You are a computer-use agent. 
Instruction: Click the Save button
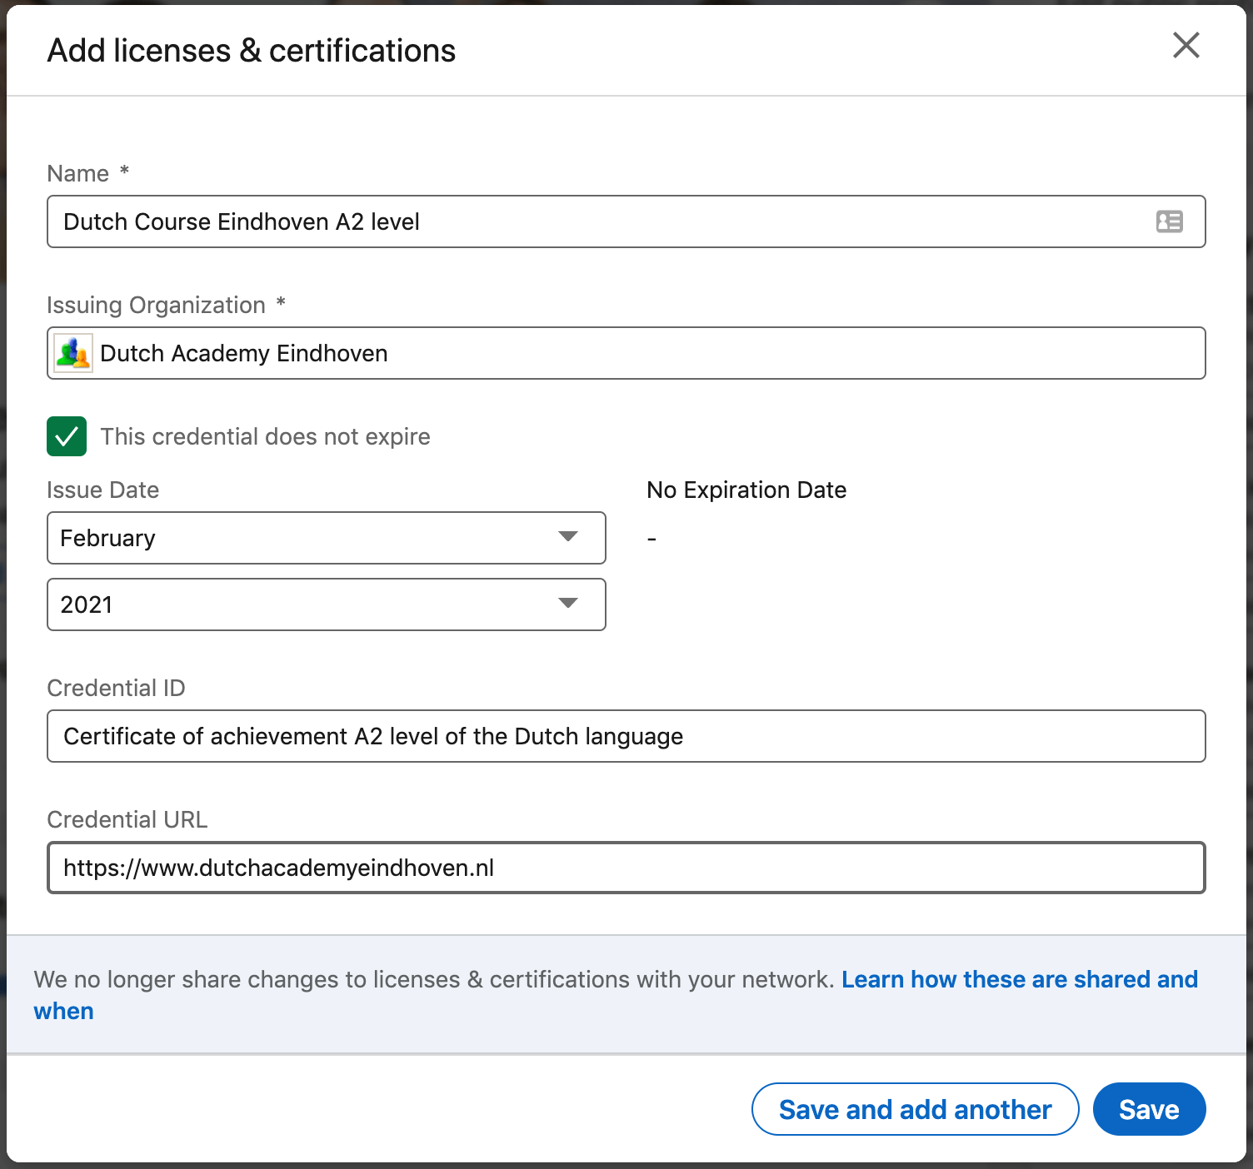(x=1149, y=1109)
